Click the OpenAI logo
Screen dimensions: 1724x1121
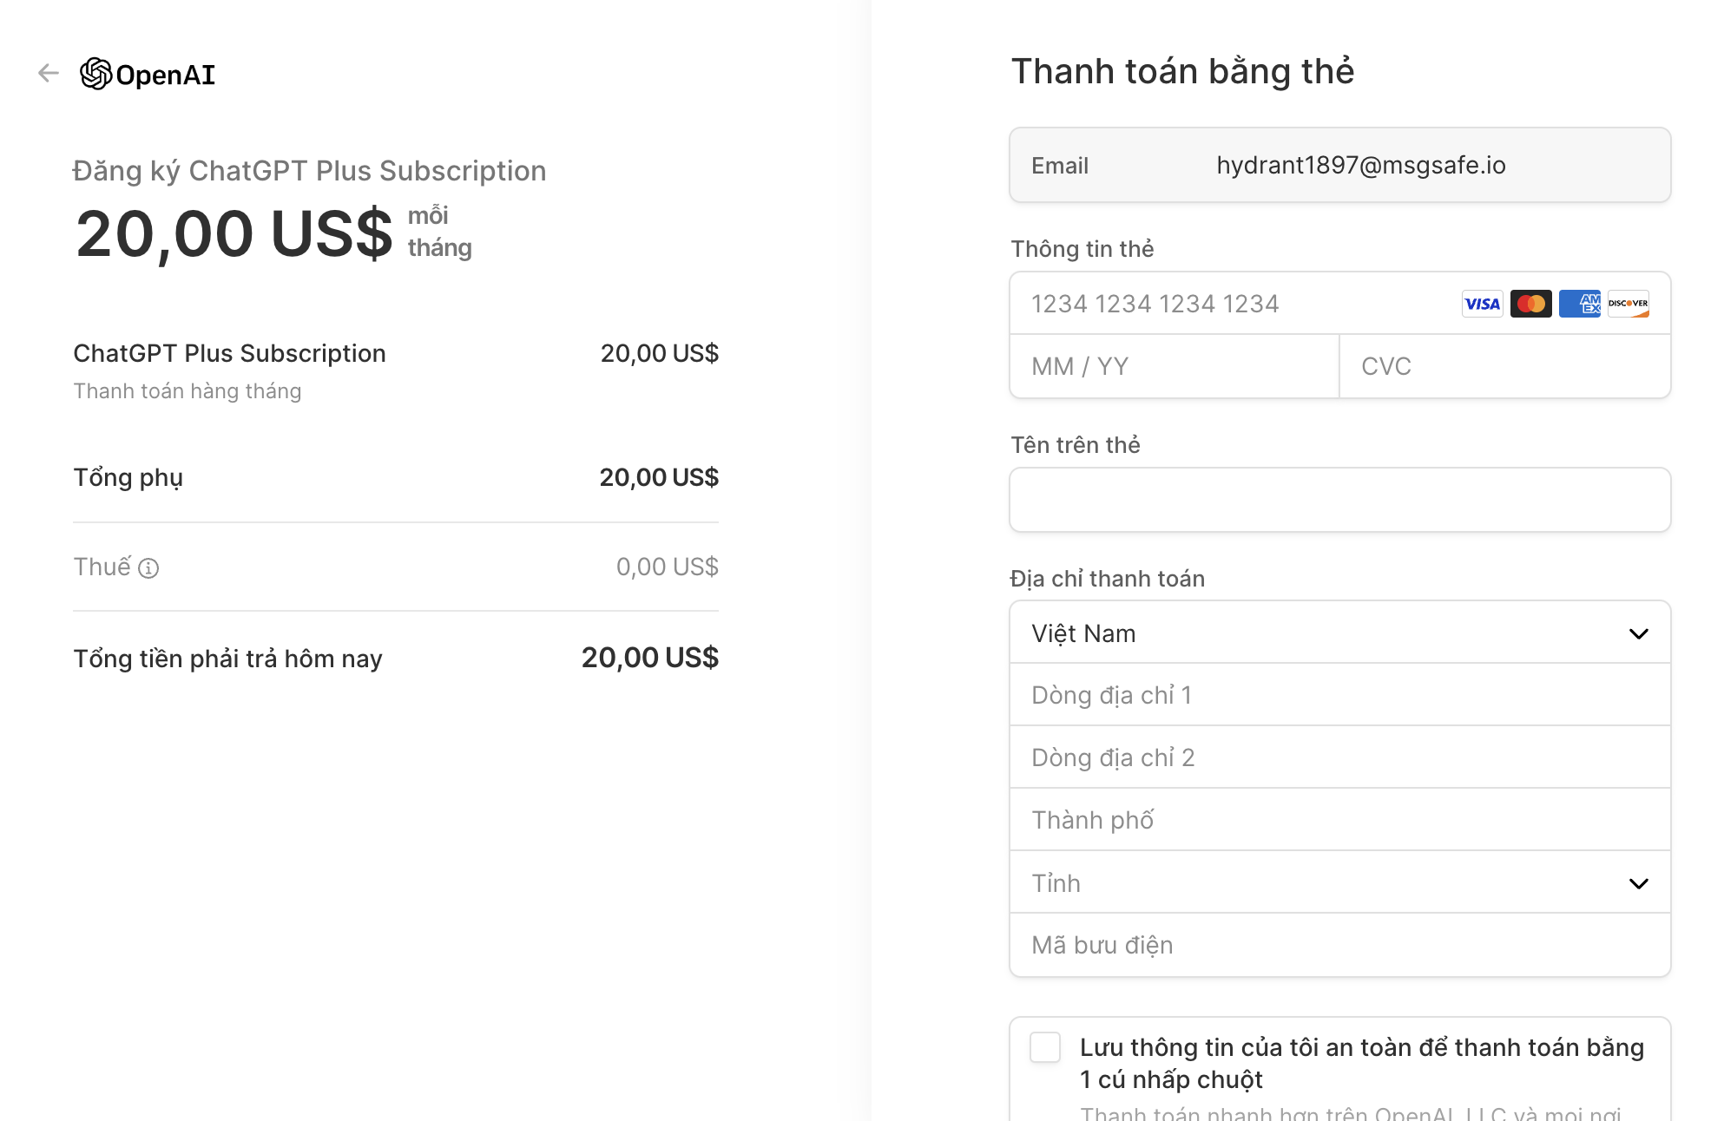[x=148, y=75]
